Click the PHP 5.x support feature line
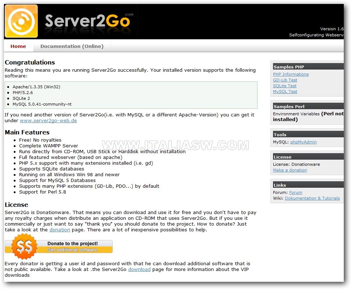The image size is (351, 289). point(86,163)
